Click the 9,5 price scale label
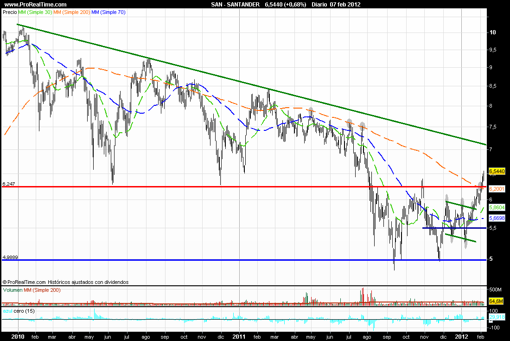Image resolution: width=510 pixels, height=341 pixels. pyautogui.click(x=493, y=50)
